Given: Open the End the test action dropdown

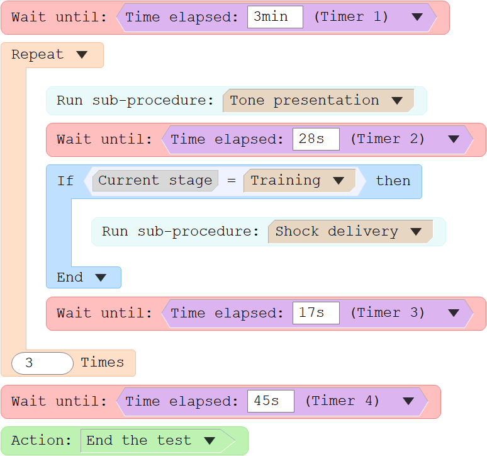Looking at the screenshot, I should pos(210,440).
